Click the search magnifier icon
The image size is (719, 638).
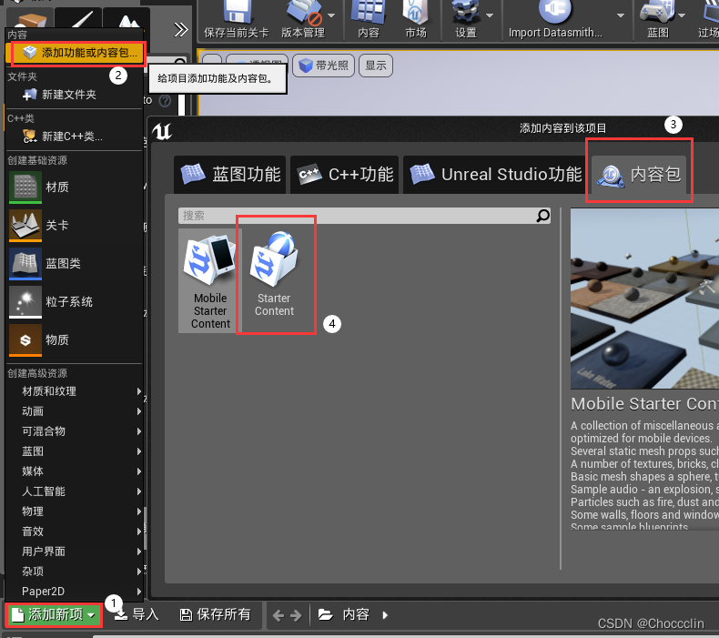tap(543, 216)
